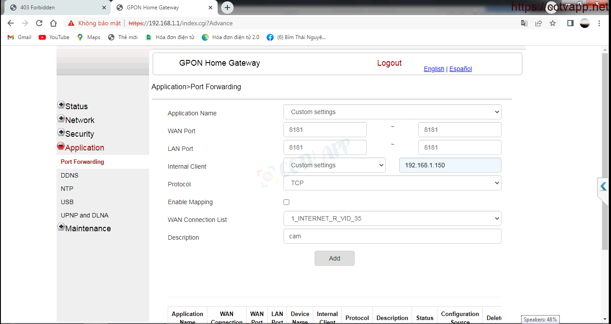Click the translate page icon

tap(524, 23)
